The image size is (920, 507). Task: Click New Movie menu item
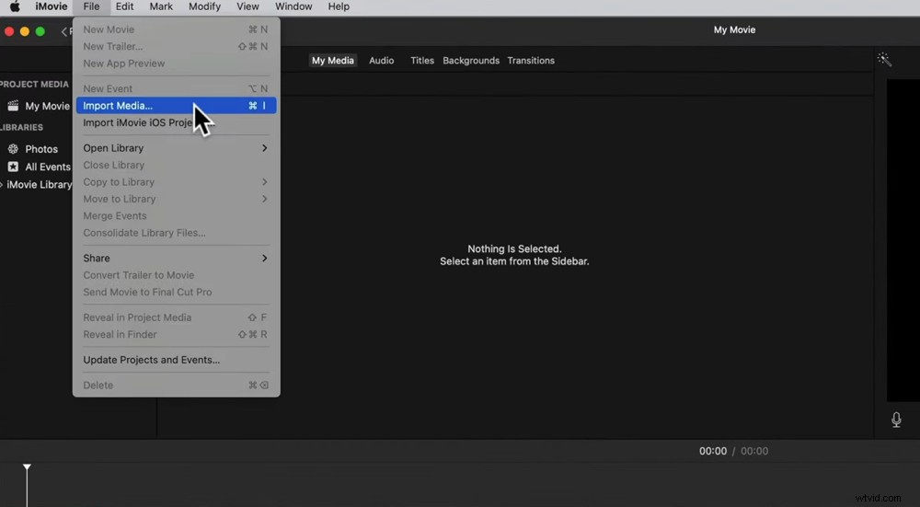[x=176, y=29]
